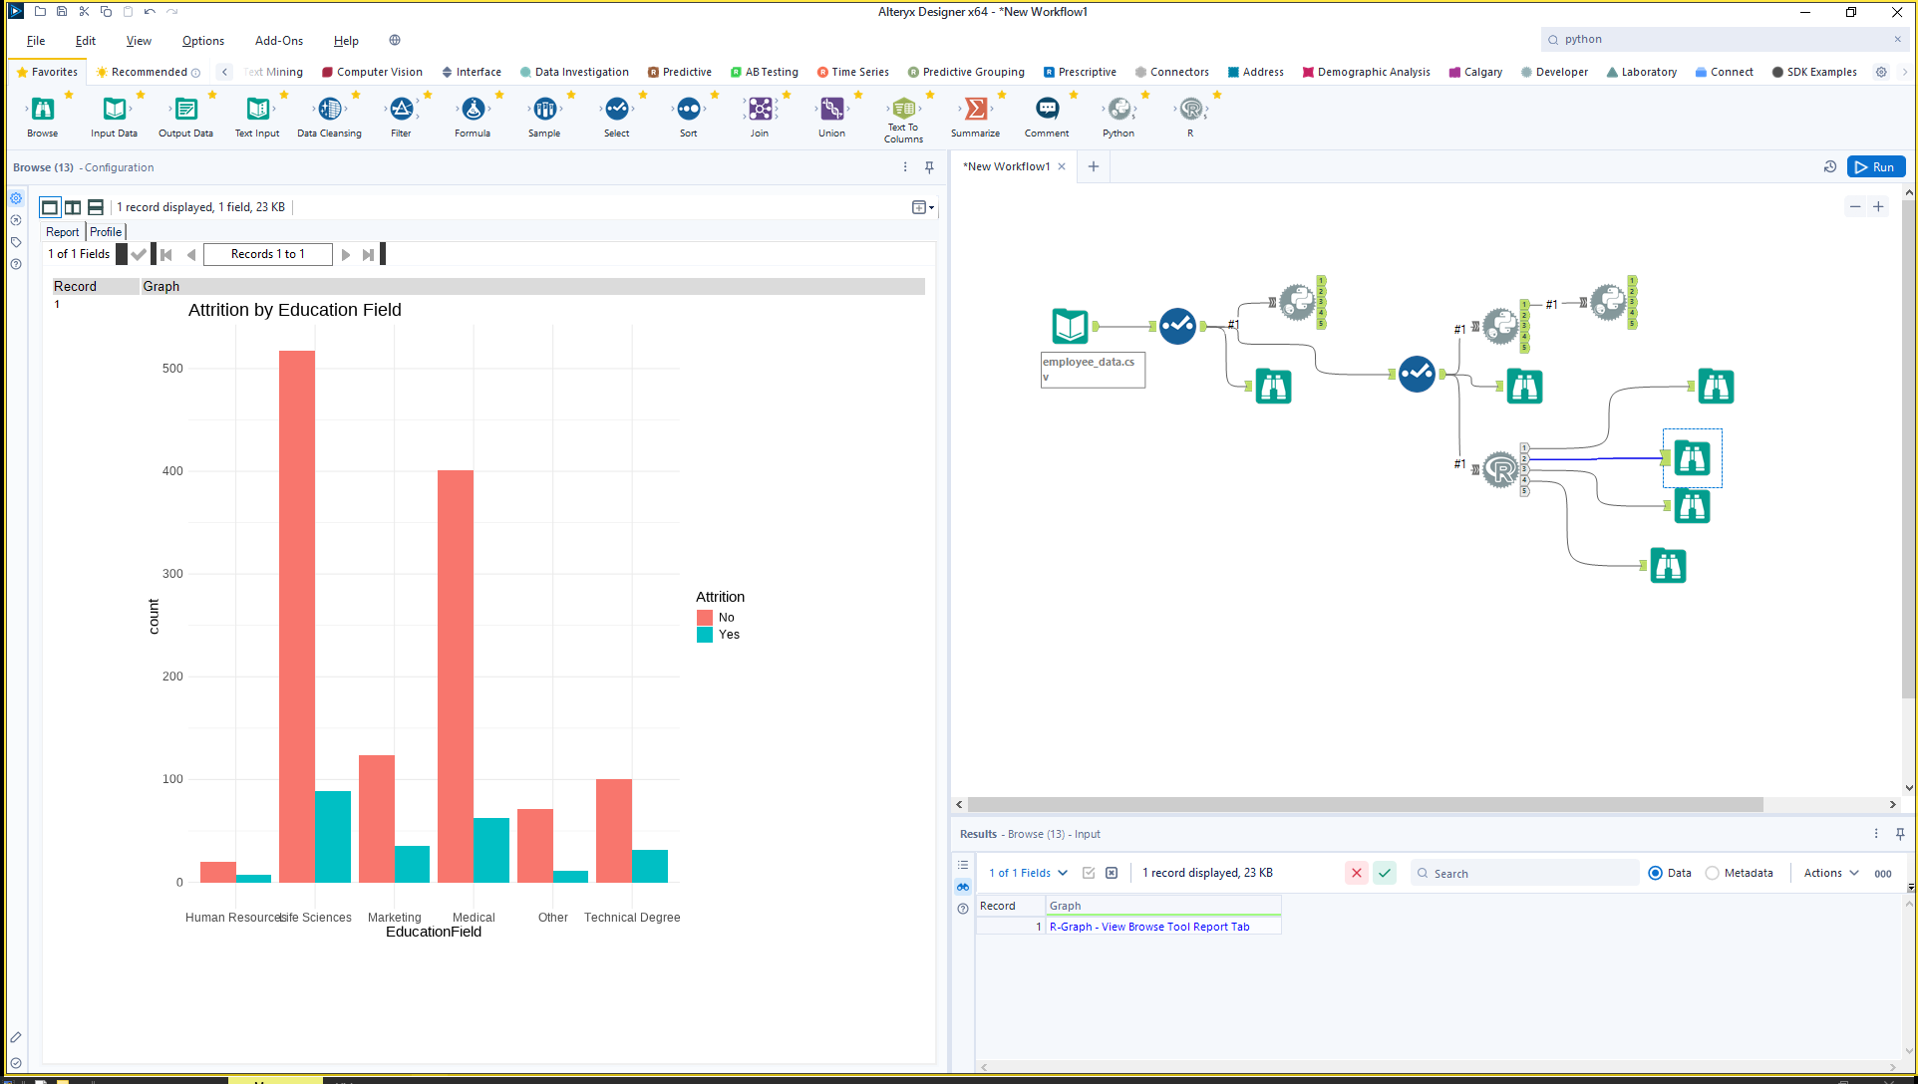Viewport: 1918px width, 1084px height.
Task: Open the Options menu
Action: point(202,41)
